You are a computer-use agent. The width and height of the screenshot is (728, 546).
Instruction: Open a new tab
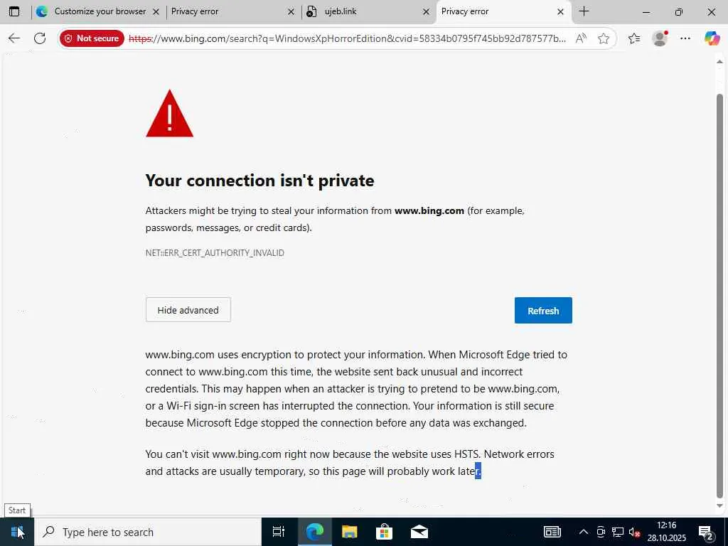584,11
